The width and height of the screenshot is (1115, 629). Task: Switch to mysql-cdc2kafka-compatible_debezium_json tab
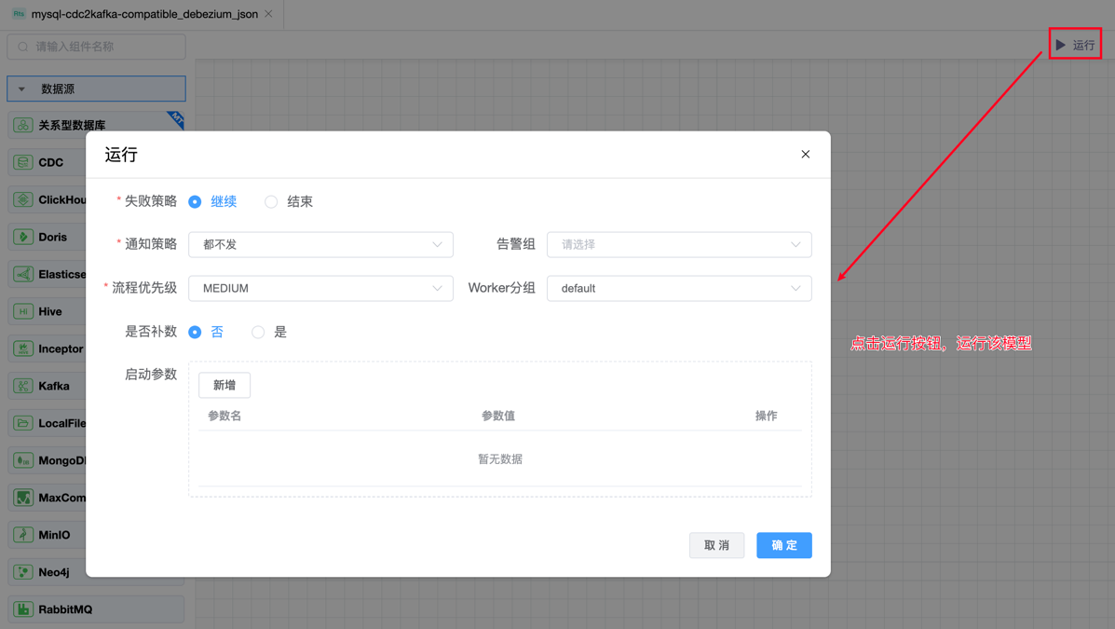pyautogui.click(x=143, y=14)
